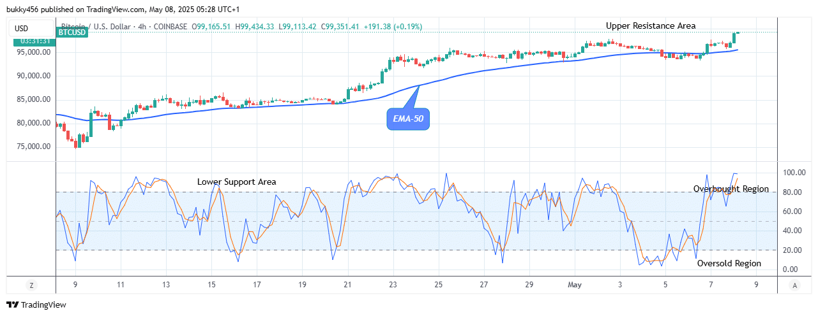Click the May label on time axis
This screenshot has width=818, height=316.
pyautogui.click(x=575, y=285)
